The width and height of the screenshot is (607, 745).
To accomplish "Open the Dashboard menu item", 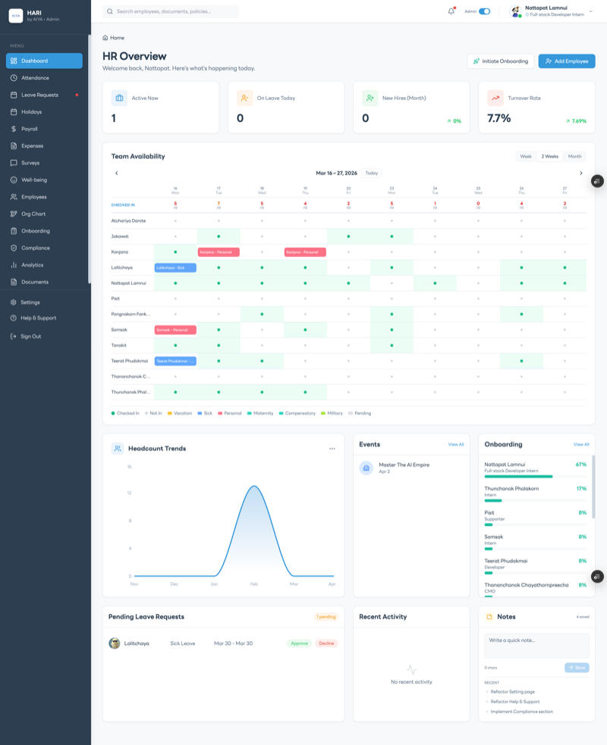I will click(44, 61).
